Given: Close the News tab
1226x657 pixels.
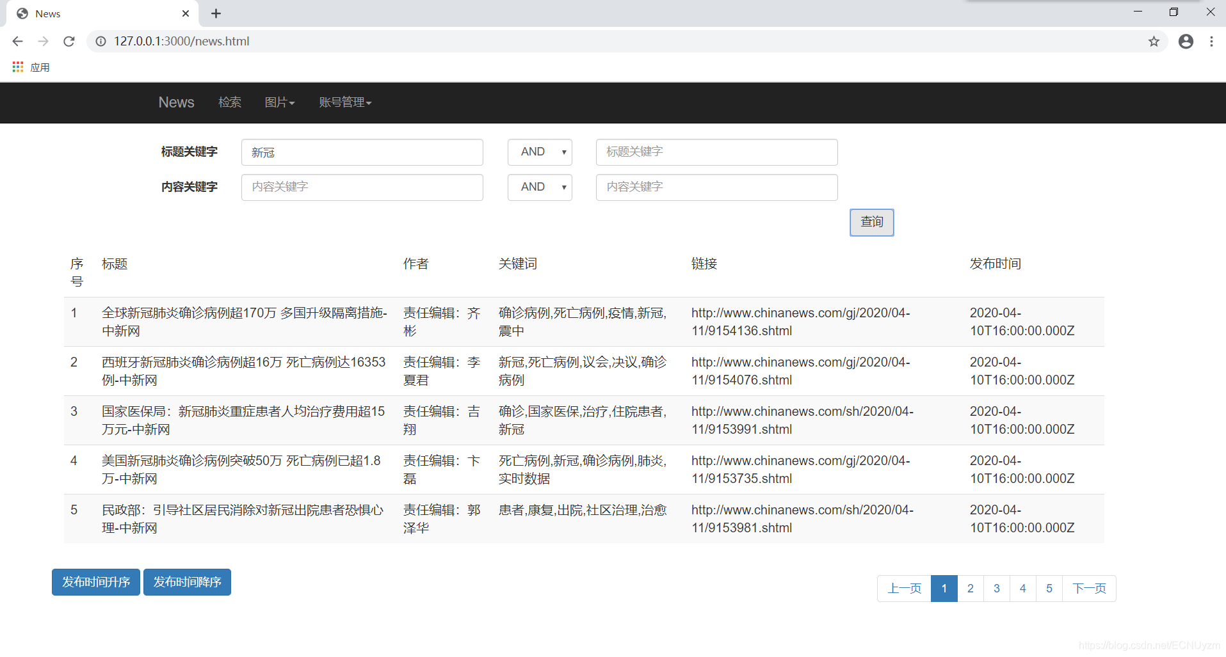Looking at the screenshot, I should tap(186, 13).
